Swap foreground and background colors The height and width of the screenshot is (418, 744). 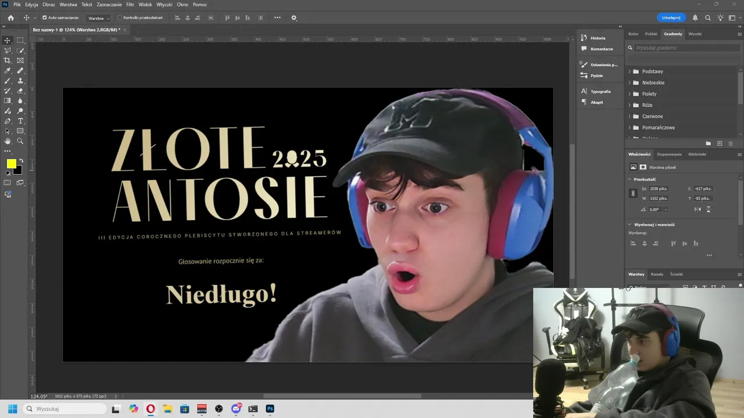22,161
